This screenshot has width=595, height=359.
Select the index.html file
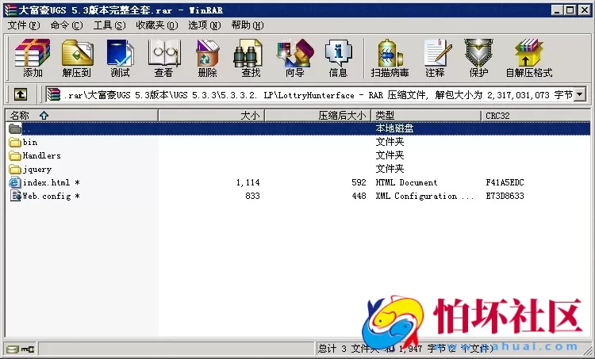click(x=46, y=183)
